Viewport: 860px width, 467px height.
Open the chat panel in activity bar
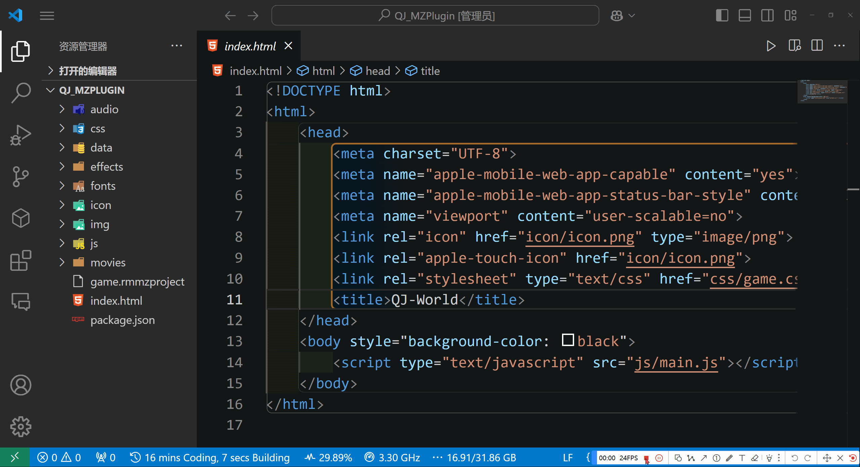(20, 301)
